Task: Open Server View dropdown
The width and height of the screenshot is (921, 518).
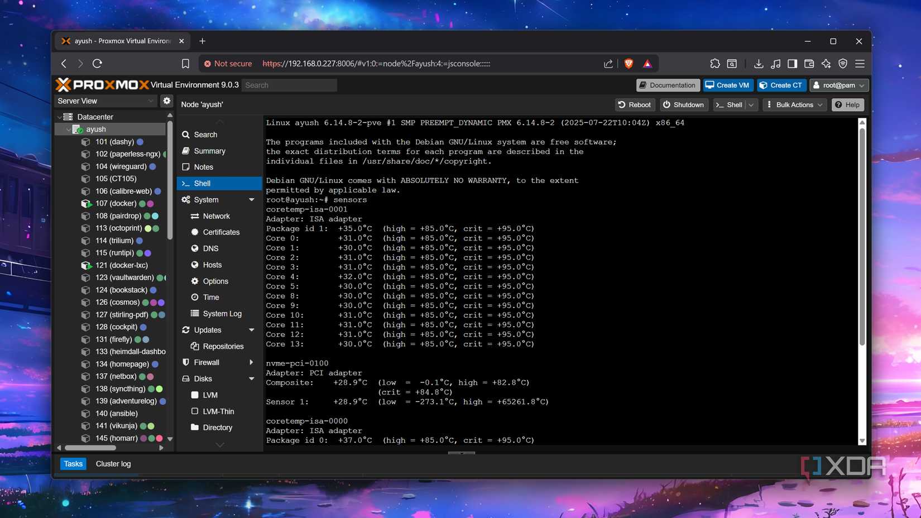Action: (x=105, y=101)
